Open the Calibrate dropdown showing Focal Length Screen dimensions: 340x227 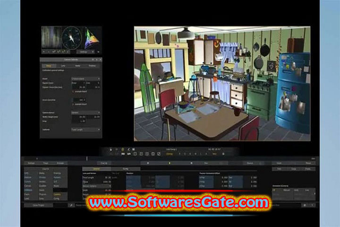tap(85, 130)
